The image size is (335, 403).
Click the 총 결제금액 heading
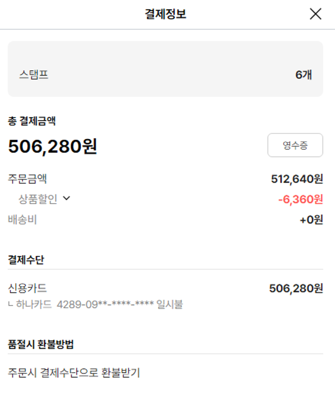point(32,120)
